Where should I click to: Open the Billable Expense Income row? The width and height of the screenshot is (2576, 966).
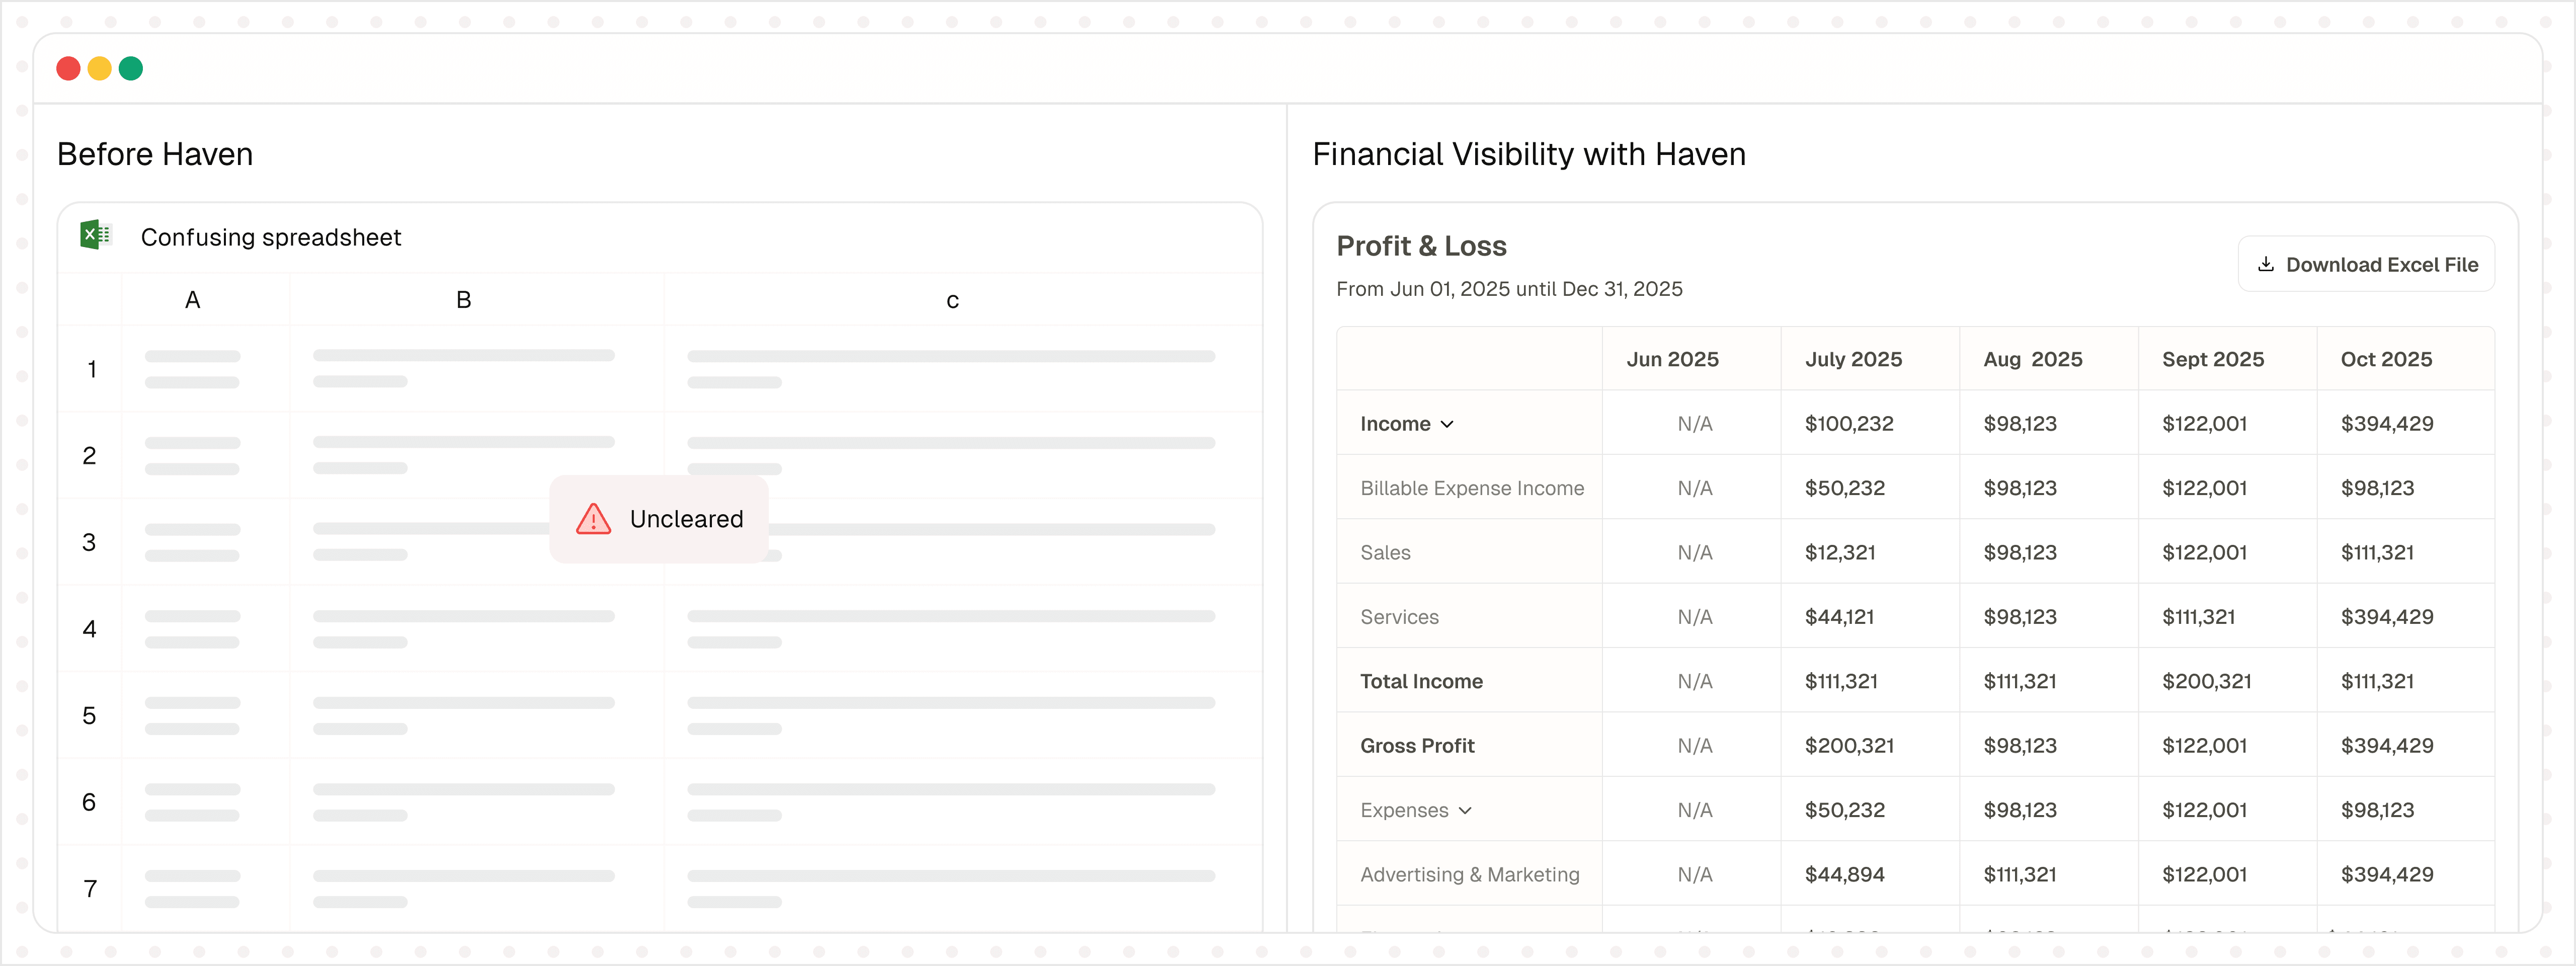(x=1471, y=488)
